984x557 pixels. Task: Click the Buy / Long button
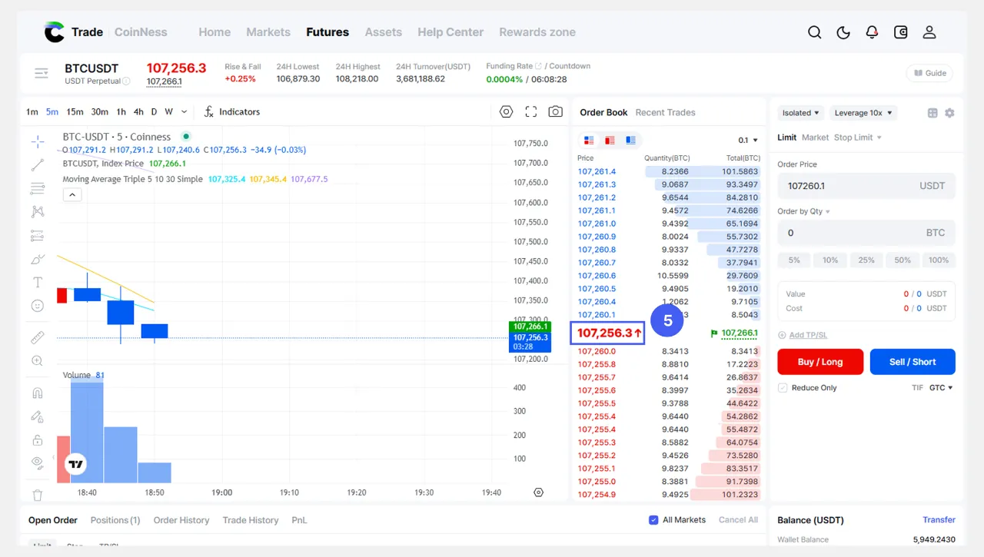pos(820,362)
